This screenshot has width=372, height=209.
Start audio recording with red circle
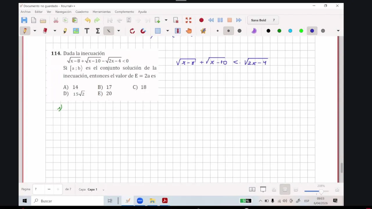click(x=201, y=20)
